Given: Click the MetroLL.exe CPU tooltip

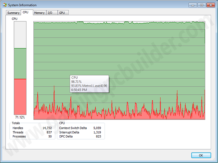Looking at the screenshot, I should 89,84.
